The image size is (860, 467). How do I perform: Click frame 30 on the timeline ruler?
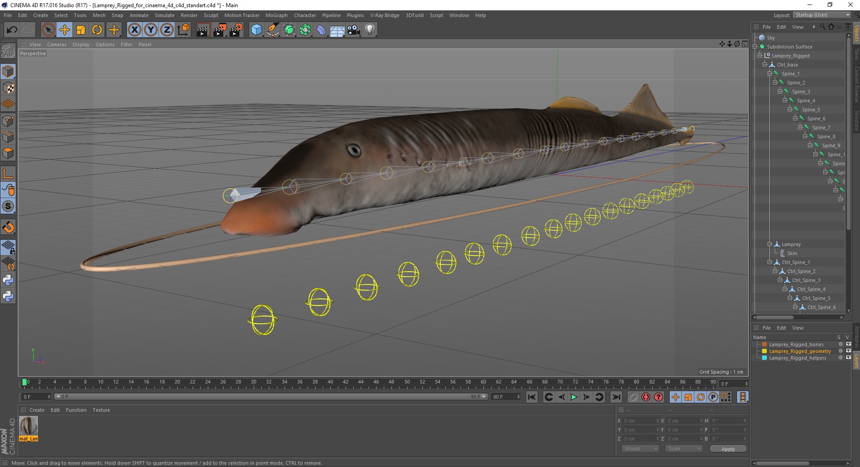pos(254,383)
